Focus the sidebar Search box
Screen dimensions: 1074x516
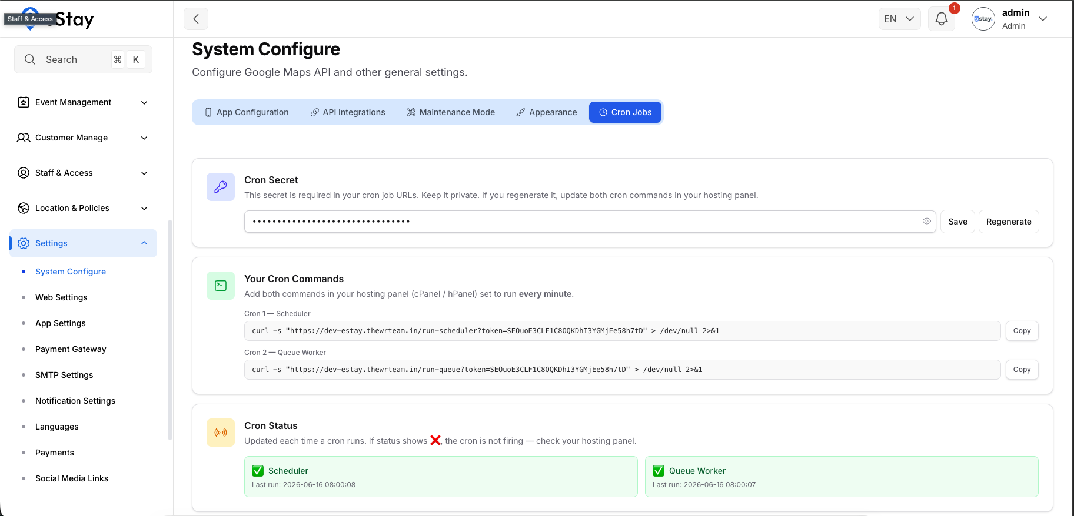click(83, 59)
